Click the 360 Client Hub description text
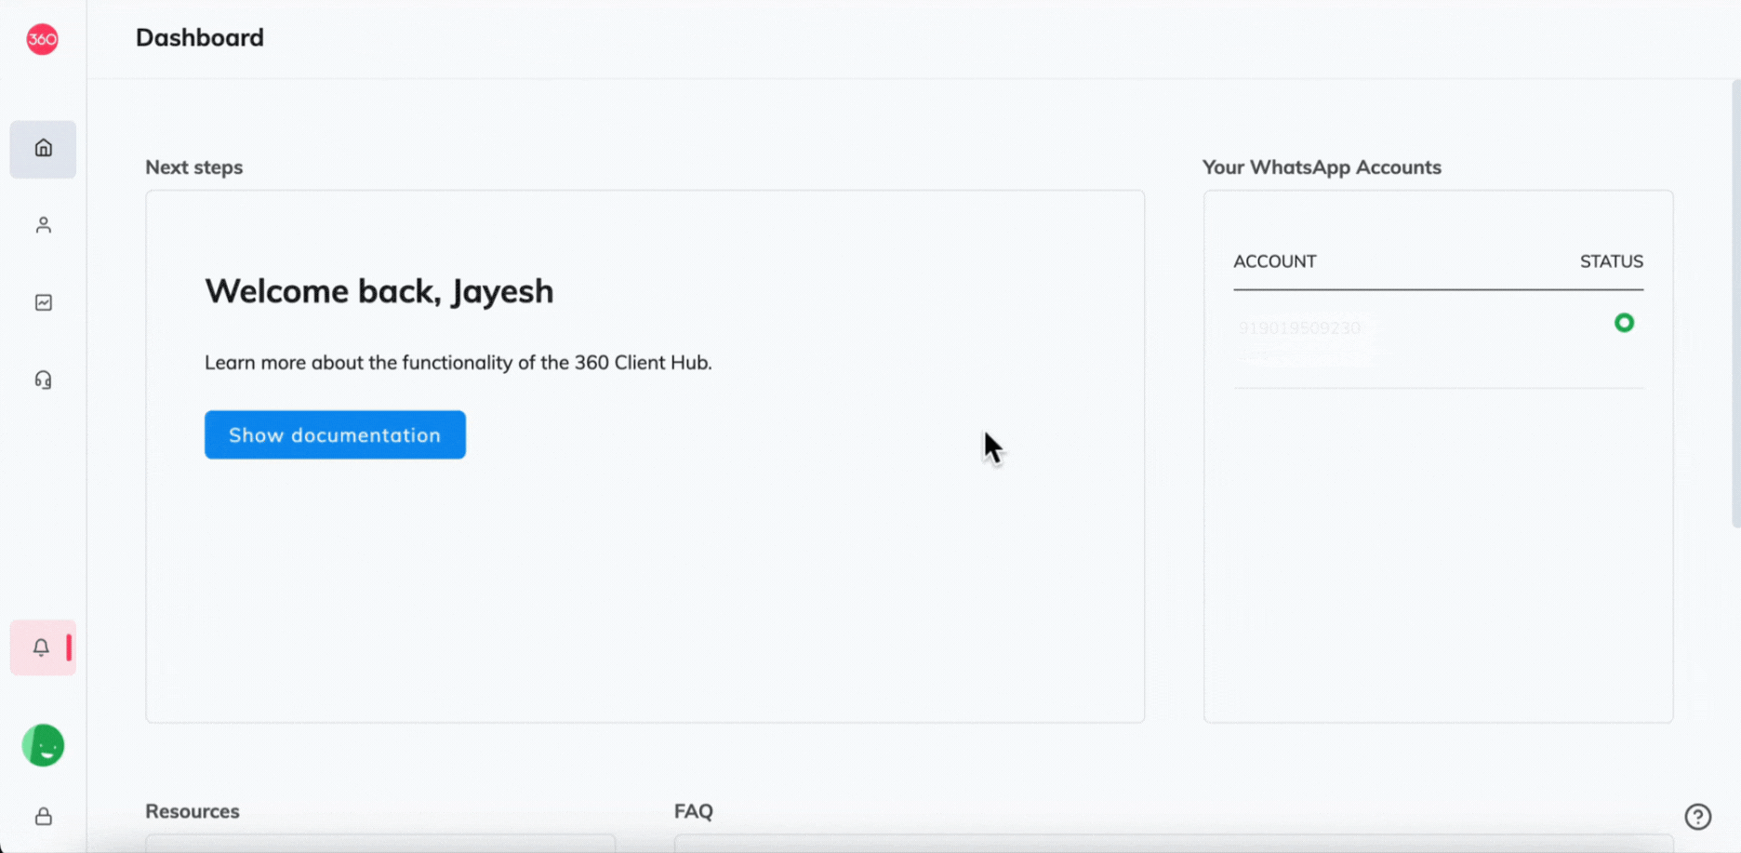 pos(458,363)
